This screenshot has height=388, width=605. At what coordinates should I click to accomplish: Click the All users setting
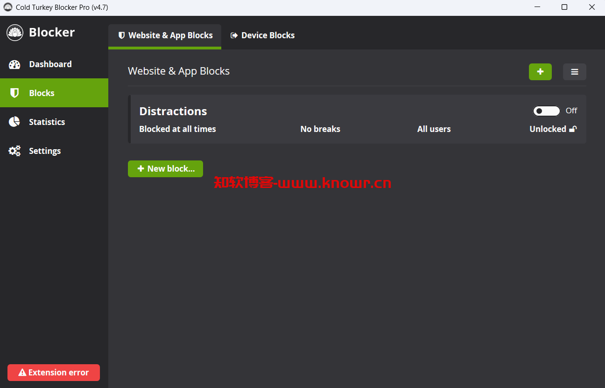tap(434, 129)
